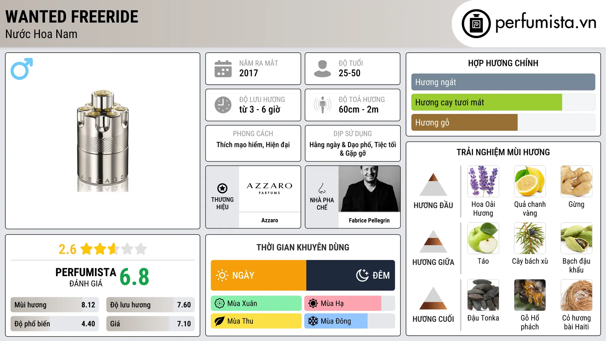Click the Mùa Thu season bar
This screenshot has height=341, width=606.
point(256,321)
